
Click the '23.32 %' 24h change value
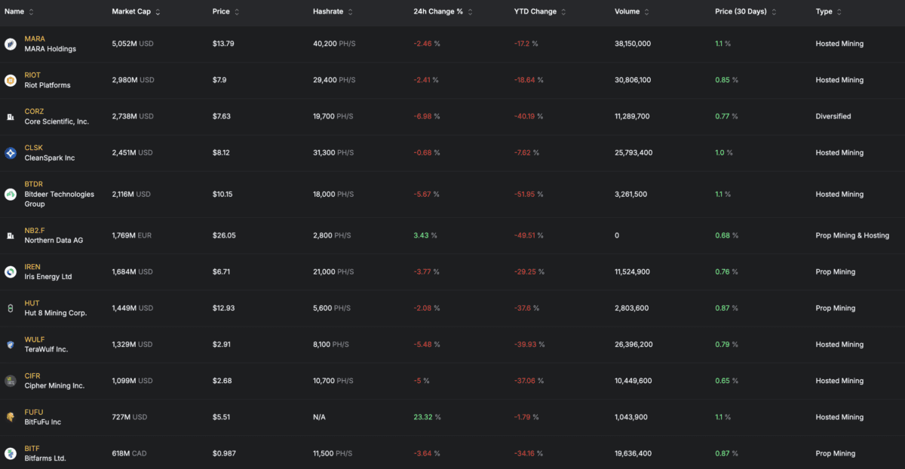[x=427, y=418]
